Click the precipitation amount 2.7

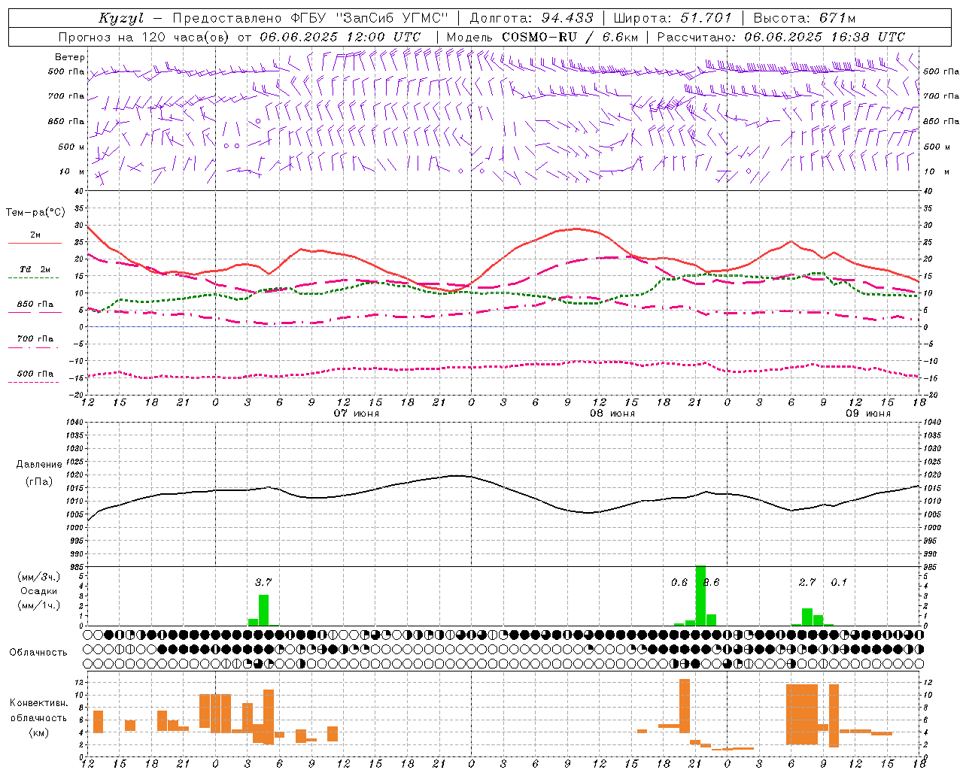[807, 582]
